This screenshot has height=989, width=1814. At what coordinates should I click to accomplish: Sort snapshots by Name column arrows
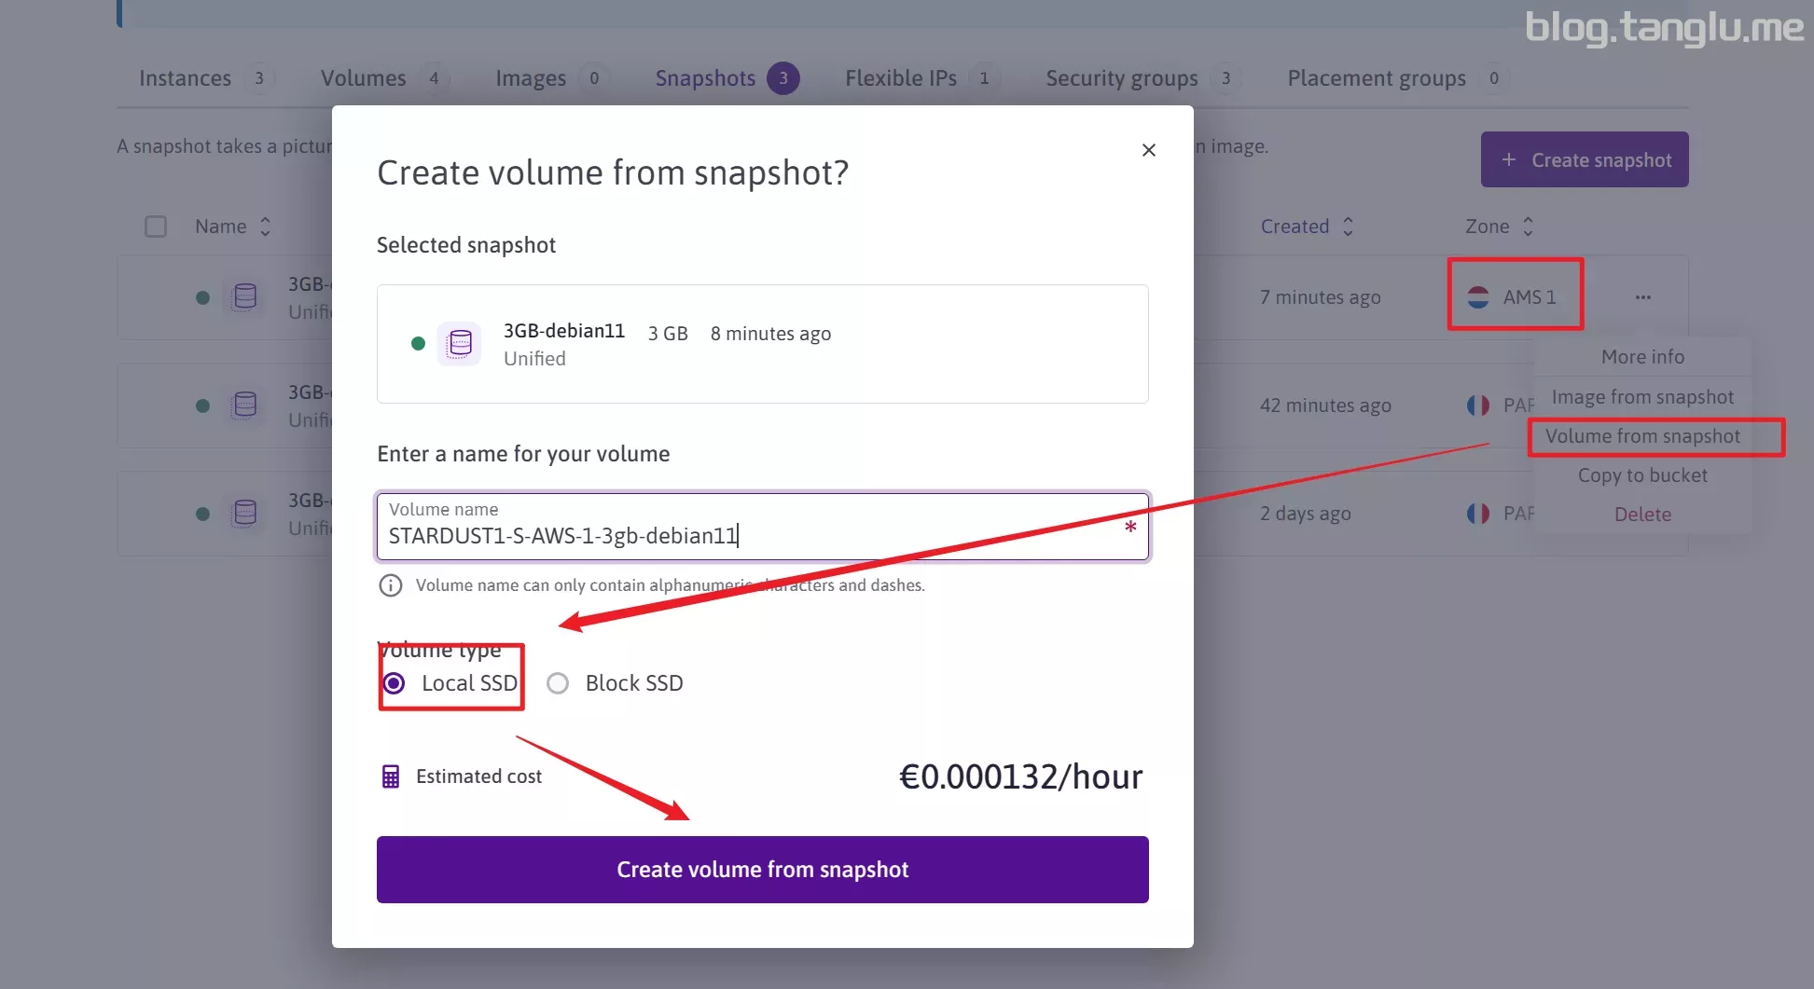click(x=266, y=227)
